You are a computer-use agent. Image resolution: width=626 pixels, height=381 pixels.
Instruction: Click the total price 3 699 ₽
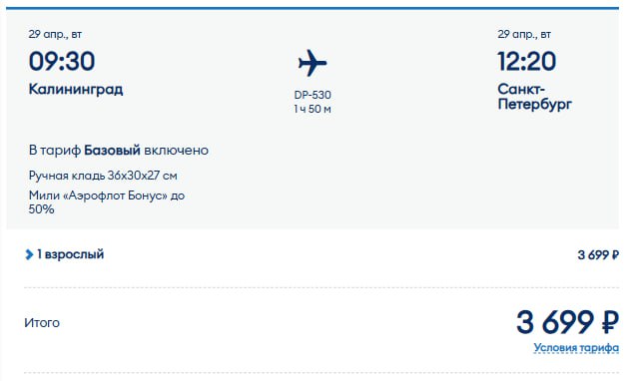[x=567, y=322]
